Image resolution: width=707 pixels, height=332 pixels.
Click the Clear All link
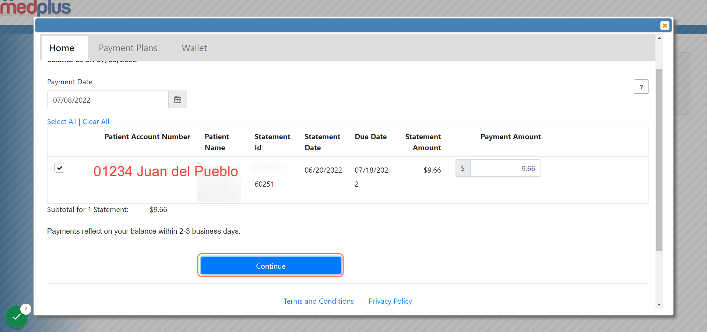[96, 121]
